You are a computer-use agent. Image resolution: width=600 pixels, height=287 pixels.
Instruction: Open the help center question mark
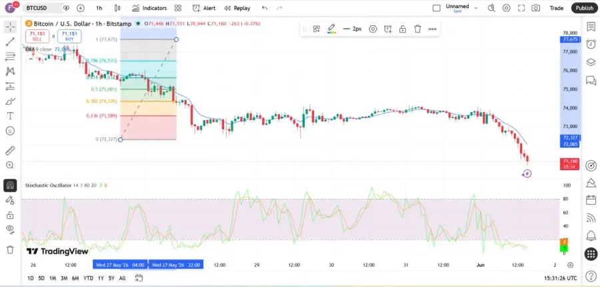[x=591, y=275]
